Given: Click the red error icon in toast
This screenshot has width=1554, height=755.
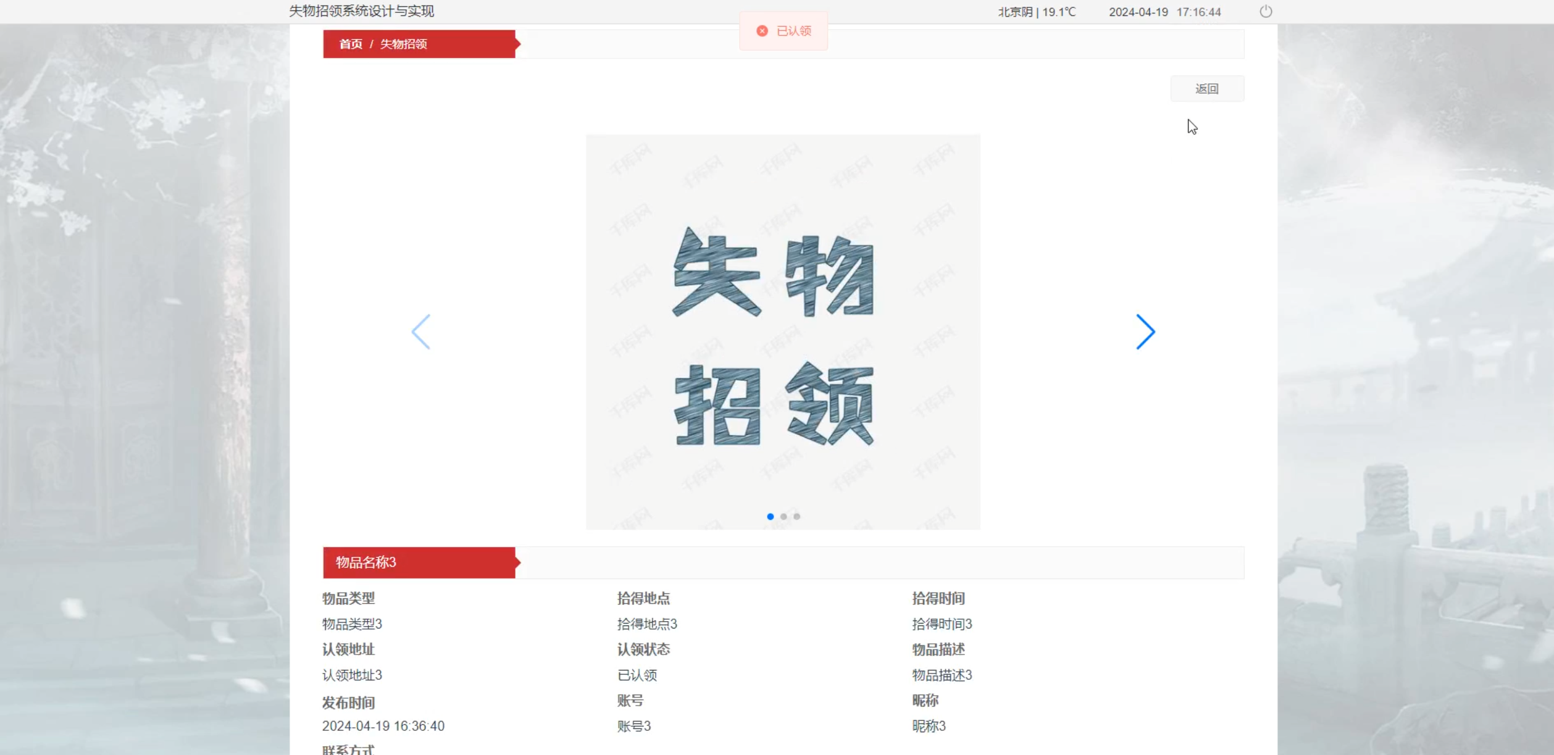Looking at the screenshot, I should pyautogui.click(x=762, y=31).
